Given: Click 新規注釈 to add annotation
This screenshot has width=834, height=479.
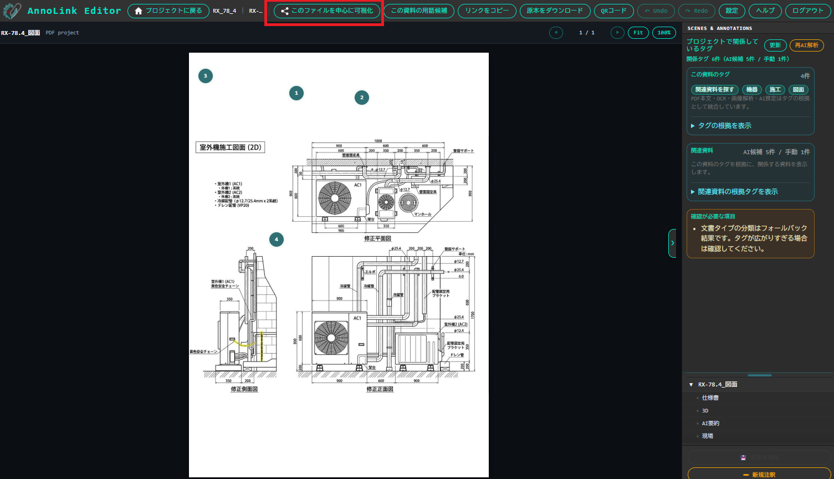Looking at the screenshot, I should pyautogui.click(x=759, y=475).
